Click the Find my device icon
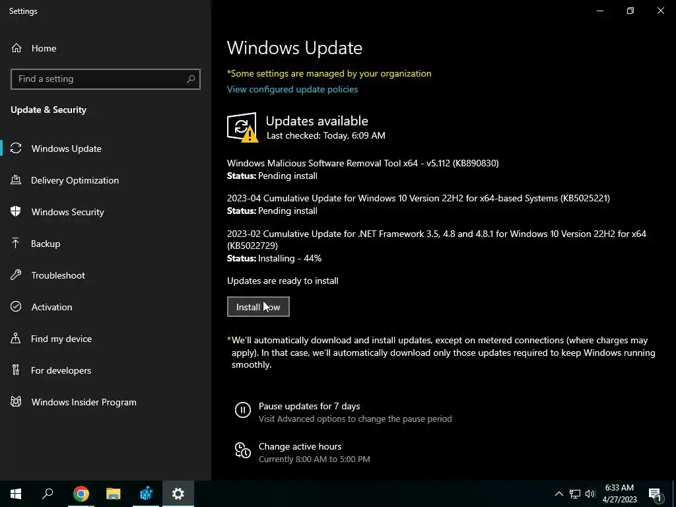This screenshot has width=676, height=507. (x=16, y=339)
